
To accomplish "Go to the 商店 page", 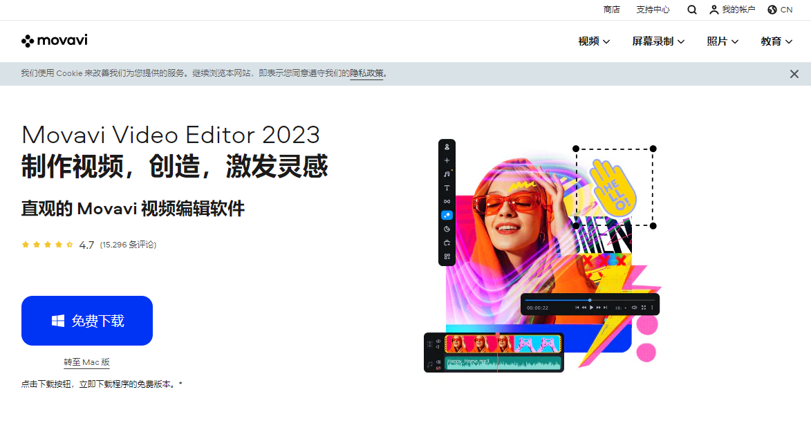I will point(611,10).
